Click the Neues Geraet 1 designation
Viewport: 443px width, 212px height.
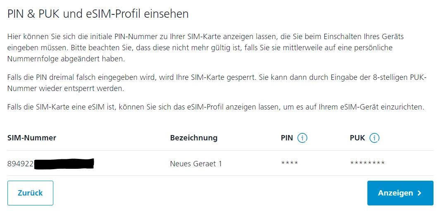click(x=196, y=164)
